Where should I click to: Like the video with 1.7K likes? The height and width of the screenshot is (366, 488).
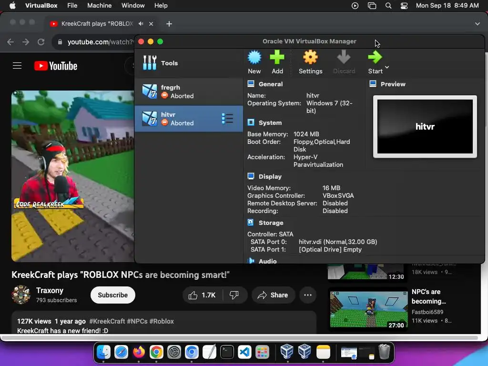(202, 295)
